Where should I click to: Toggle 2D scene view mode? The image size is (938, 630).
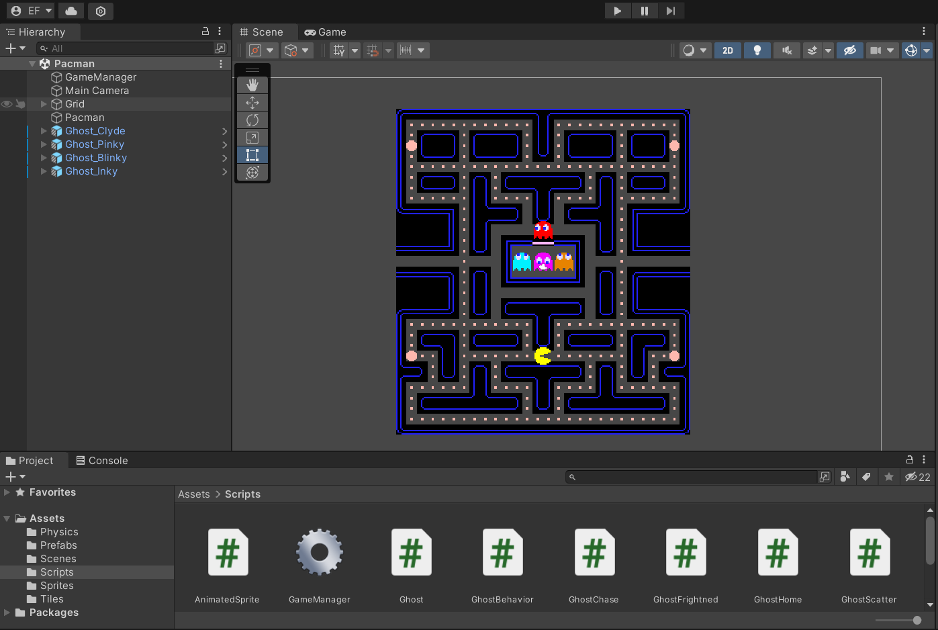728,50
